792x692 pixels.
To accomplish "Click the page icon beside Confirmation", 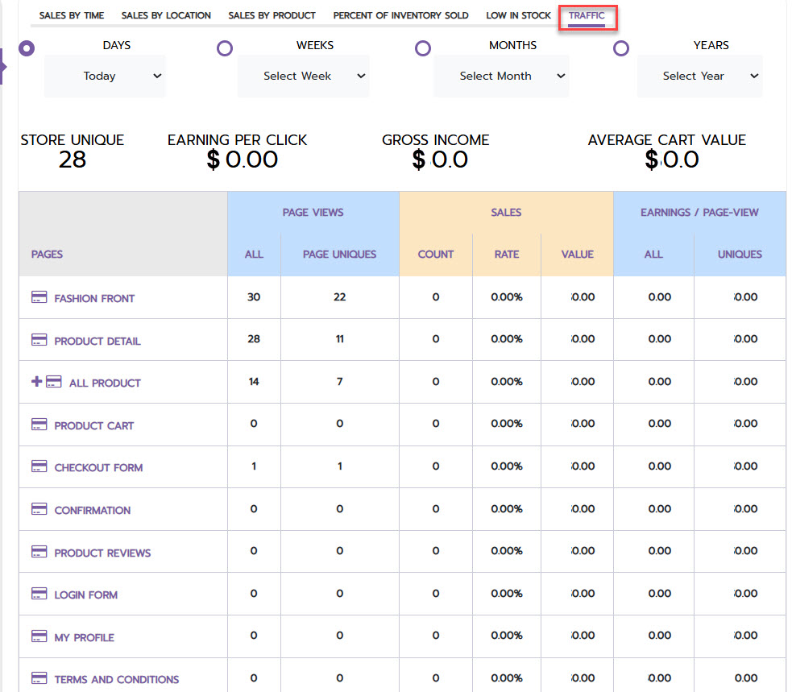I will point(39,508).
